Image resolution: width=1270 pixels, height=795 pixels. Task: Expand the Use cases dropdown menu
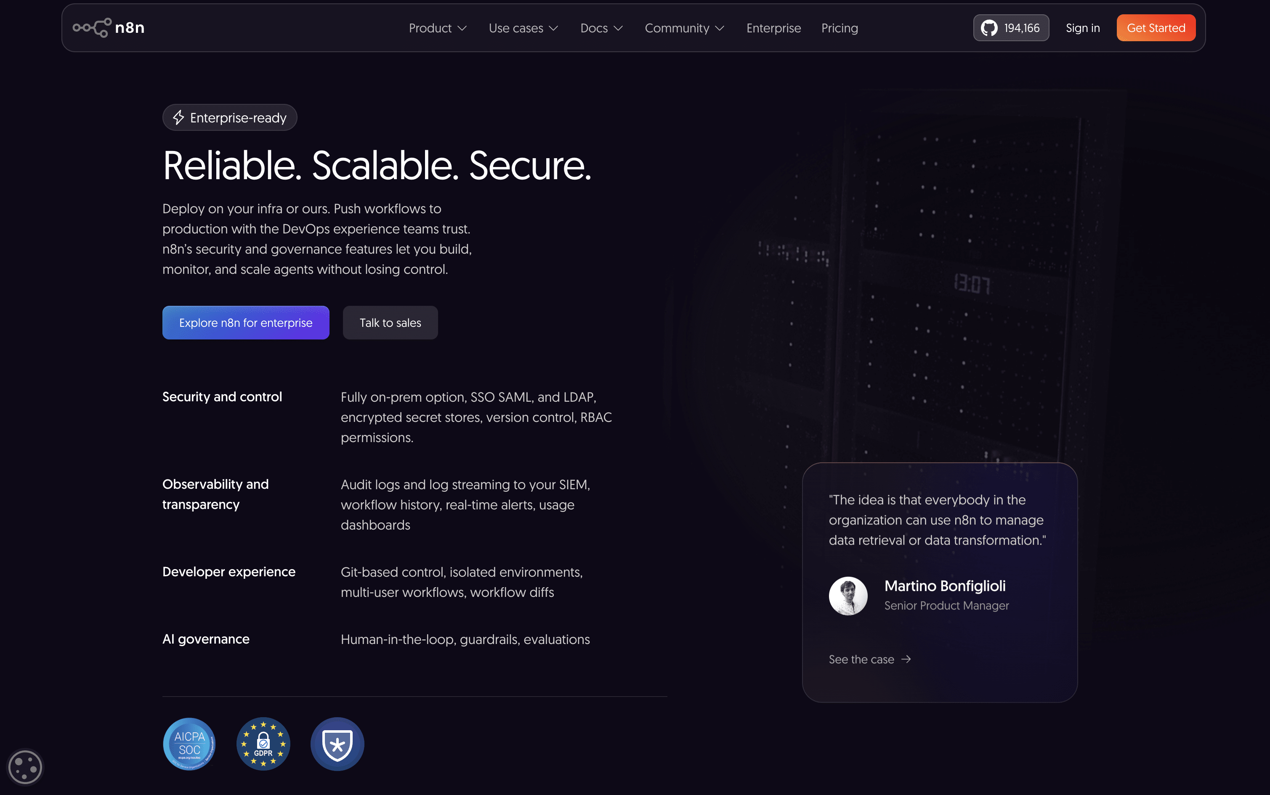click(x=523, y=28)
